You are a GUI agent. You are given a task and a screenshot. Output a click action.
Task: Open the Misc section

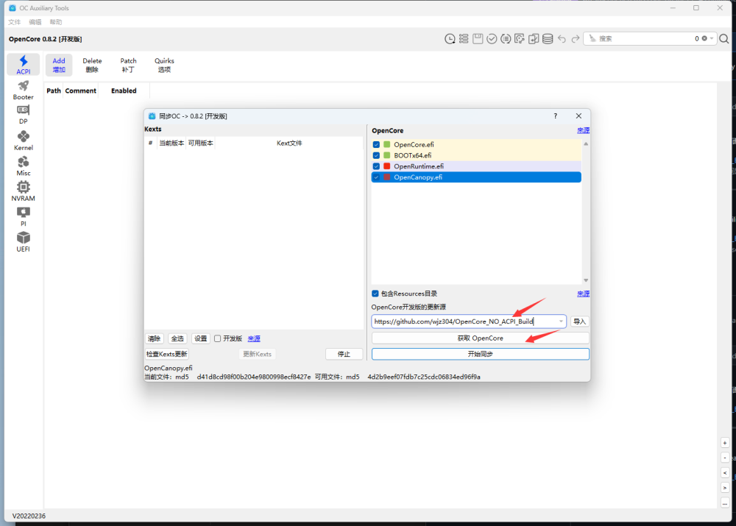(x=23, y=166)
